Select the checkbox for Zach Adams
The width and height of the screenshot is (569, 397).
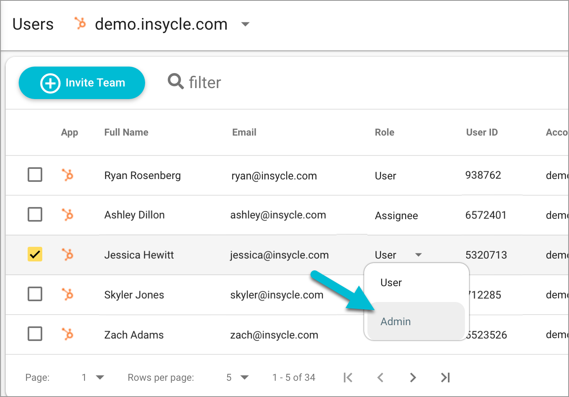(35, 334)
